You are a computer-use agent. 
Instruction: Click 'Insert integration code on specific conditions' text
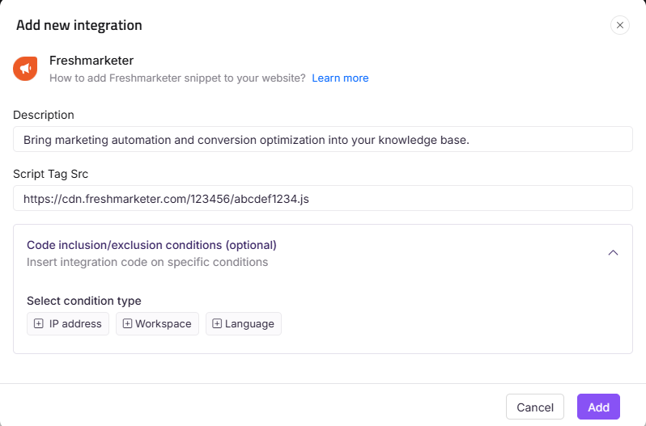coord(147,263)
